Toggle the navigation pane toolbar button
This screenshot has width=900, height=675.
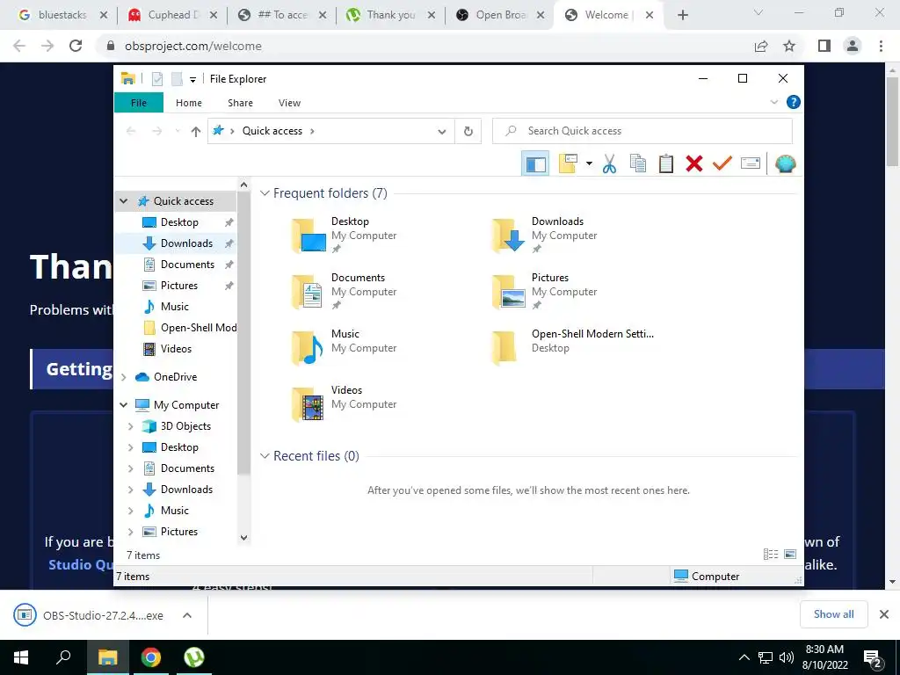coord(535,164)
